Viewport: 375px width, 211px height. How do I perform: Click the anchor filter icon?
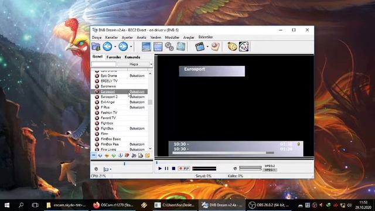(x=120, y=155)
